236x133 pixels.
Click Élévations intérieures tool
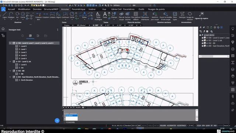[145, 16]
